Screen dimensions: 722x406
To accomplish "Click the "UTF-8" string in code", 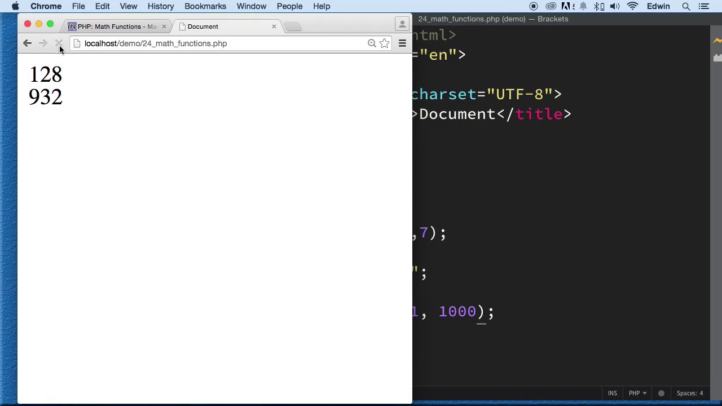I will pos(520,94).
